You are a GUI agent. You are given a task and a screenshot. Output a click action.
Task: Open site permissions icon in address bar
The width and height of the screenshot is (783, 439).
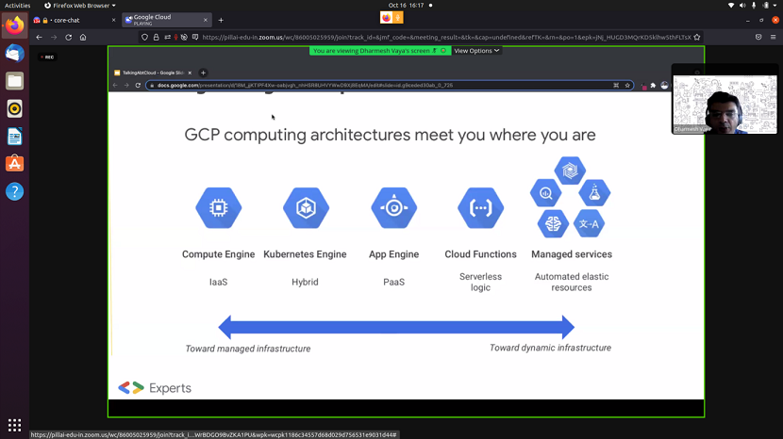click(167, 37)
